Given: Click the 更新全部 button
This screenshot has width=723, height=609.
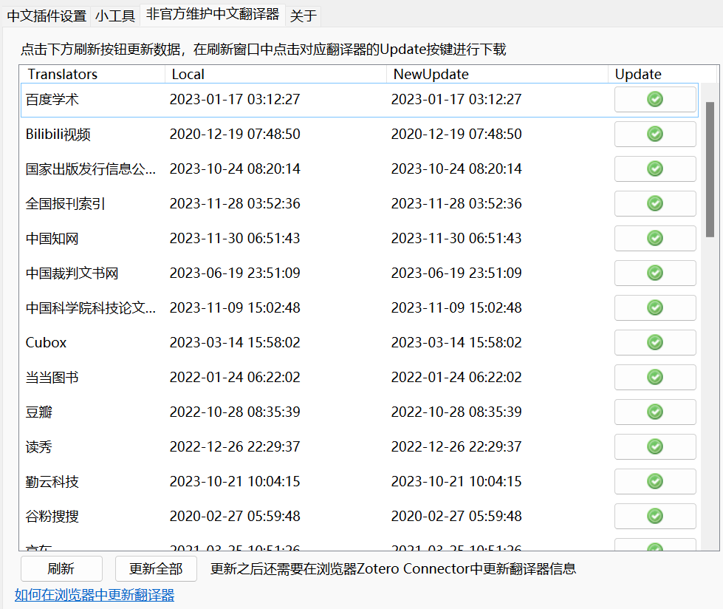Looking at the screenshot, I should (156, 568).
